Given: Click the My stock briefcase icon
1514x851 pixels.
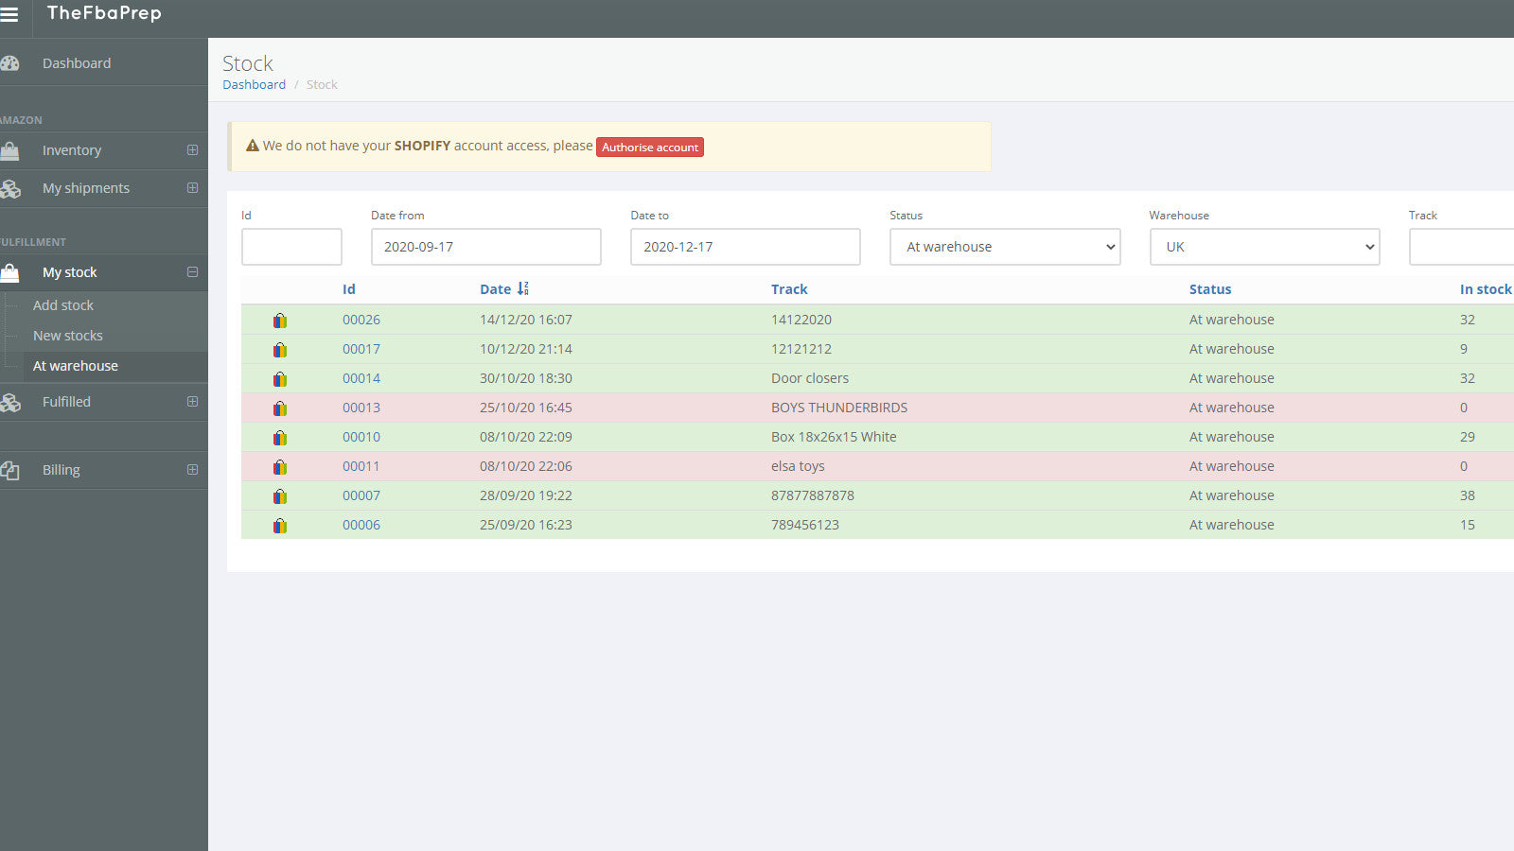Looking at the screenshot, I should pos(11,272).
